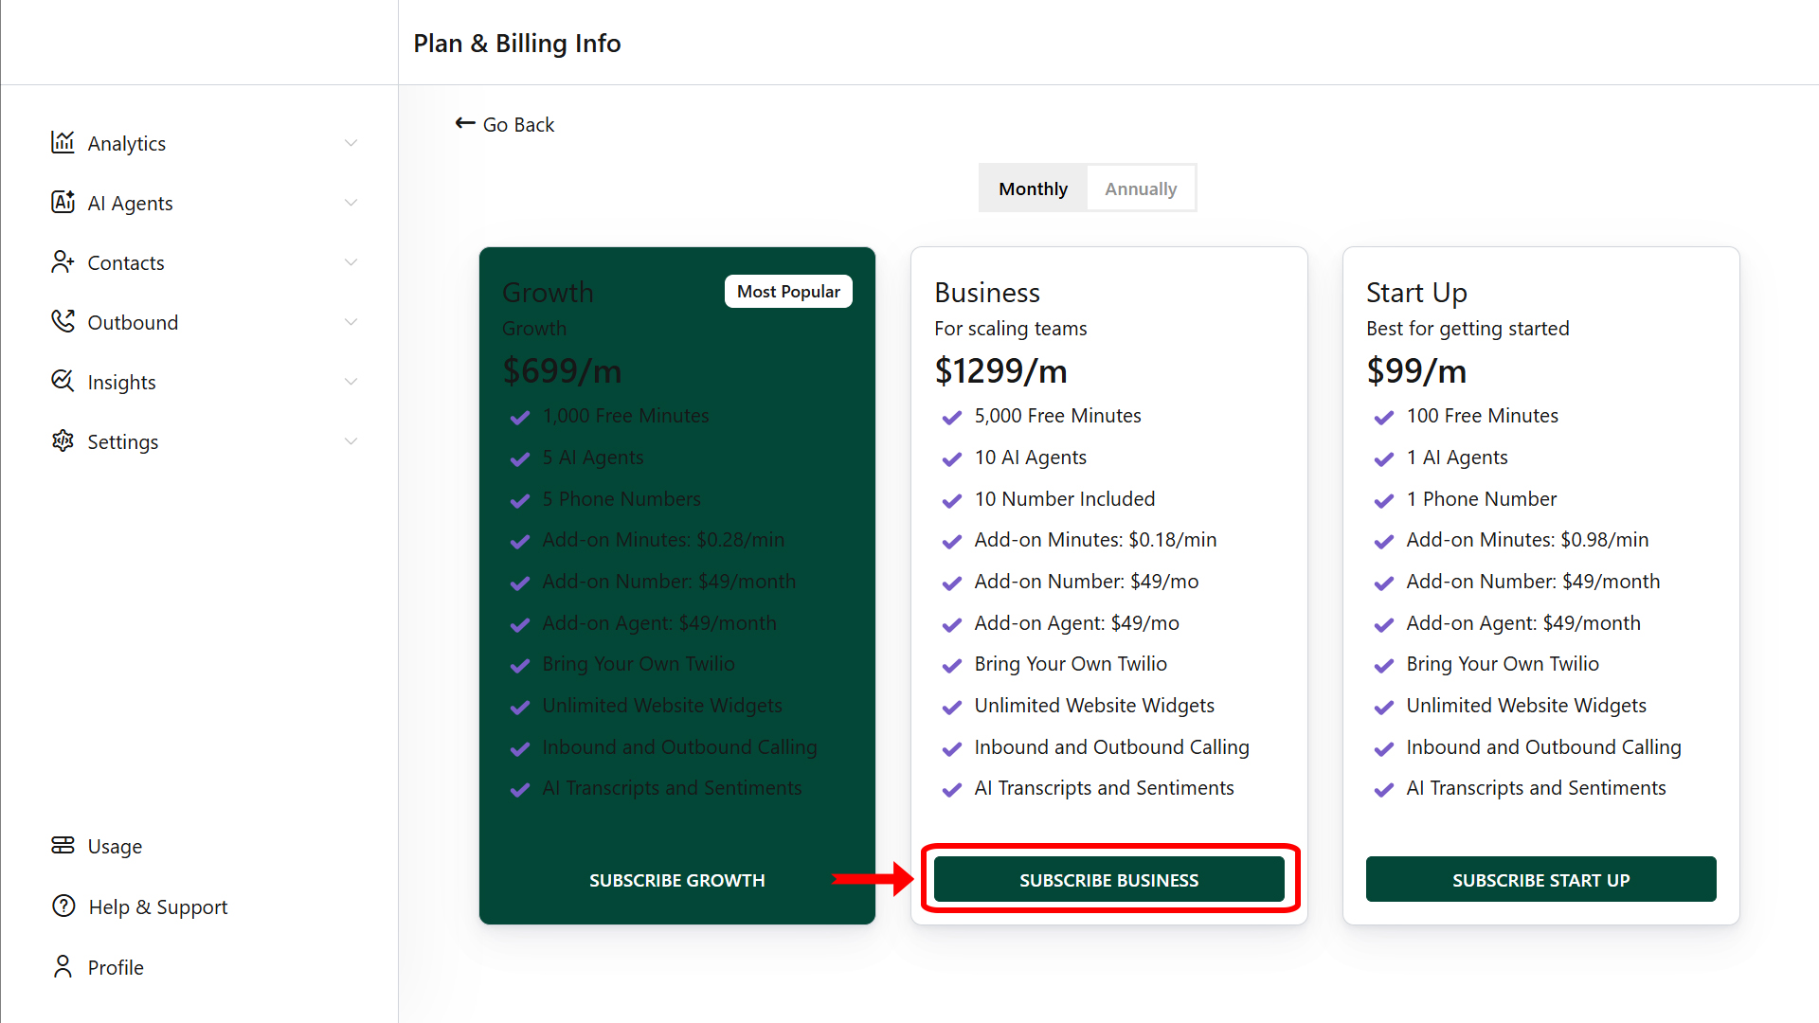Open the Profile page
This screenshot has height=1023, width=1819.
point(116,967)
